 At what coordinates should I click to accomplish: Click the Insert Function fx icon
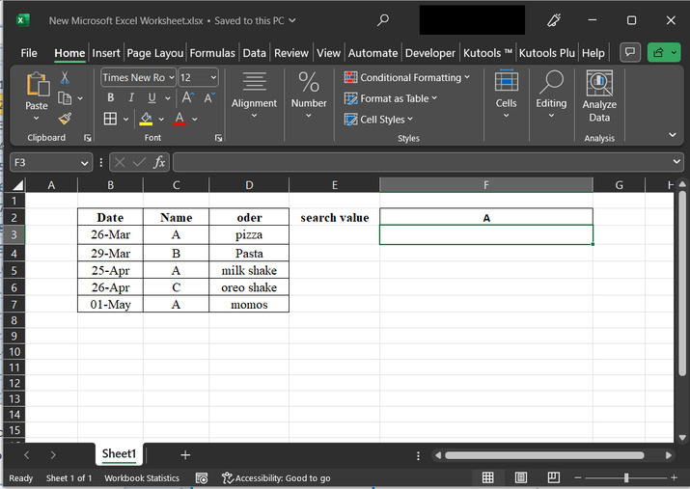(159, 163)
